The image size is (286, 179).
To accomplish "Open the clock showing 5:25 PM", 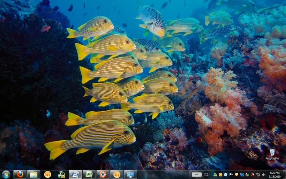I will (x=274, y=174).
